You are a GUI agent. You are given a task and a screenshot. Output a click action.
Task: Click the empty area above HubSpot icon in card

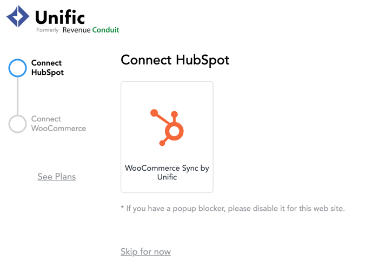[x=167, y=95]
